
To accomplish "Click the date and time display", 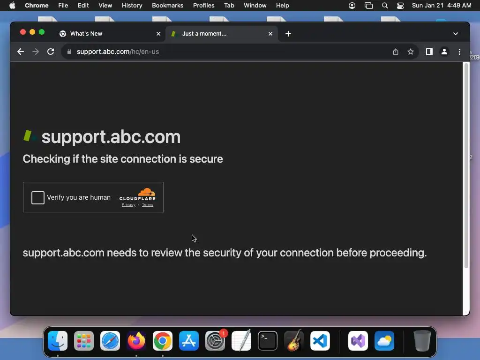I will click(442, 6).
